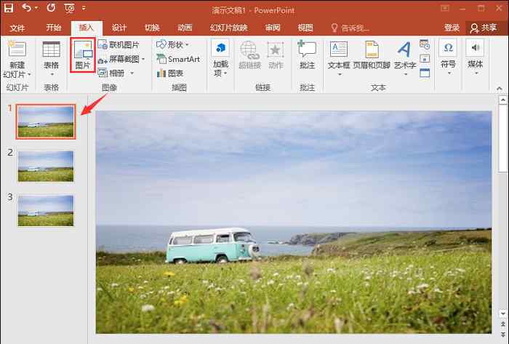This screenshot has height=344, width=509.
Task: Insert date and time icon
Action: pos(425,45)
